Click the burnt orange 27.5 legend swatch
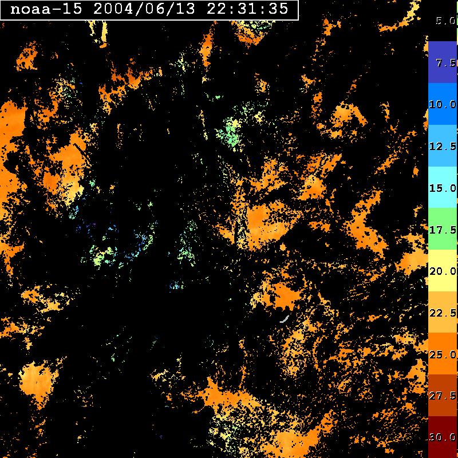The image size is (458, 458). 442,396
